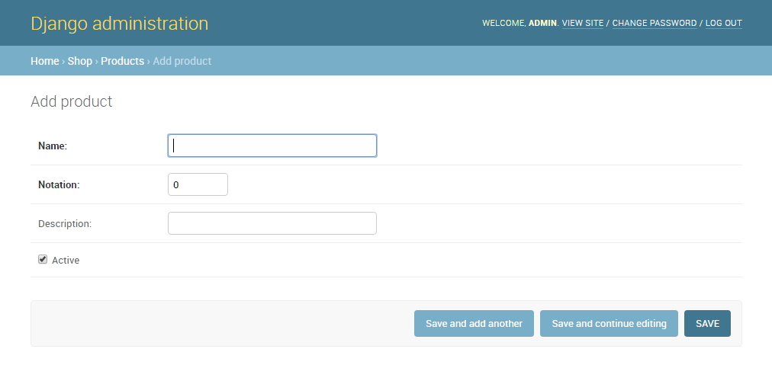Viewport: 772px width, 365px height.
Task: Open the View Site link
Action: click(582, 24)
